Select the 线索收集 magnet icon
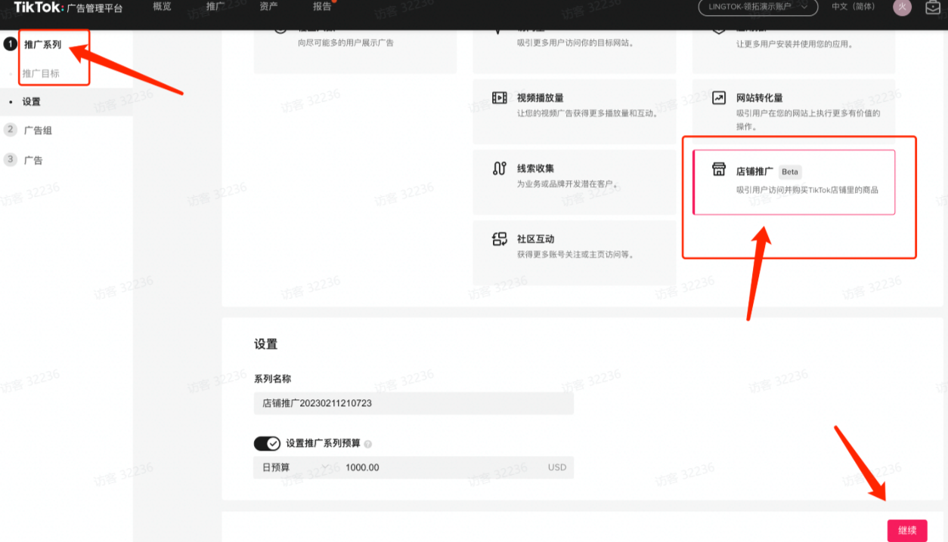 click(499, 169)
